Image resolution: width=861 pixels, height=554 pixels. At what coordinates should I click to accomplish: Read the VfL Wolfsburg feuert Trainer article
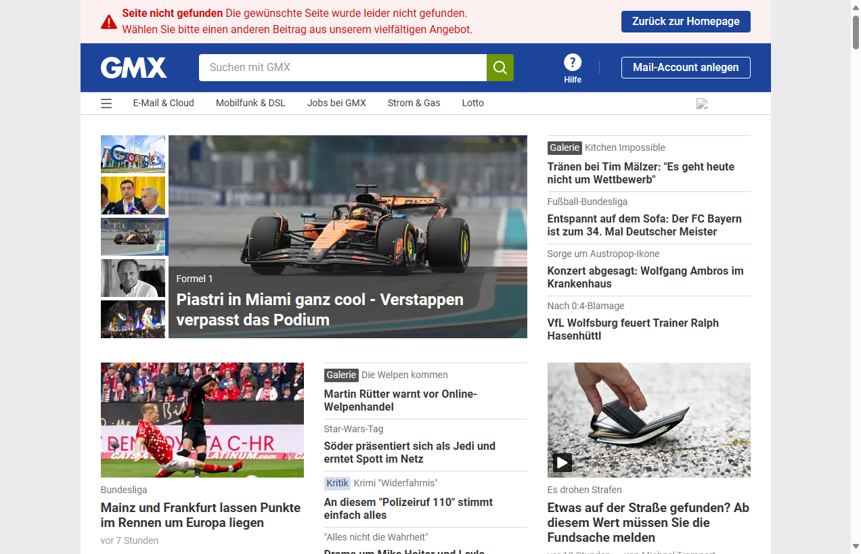point(633,329)
